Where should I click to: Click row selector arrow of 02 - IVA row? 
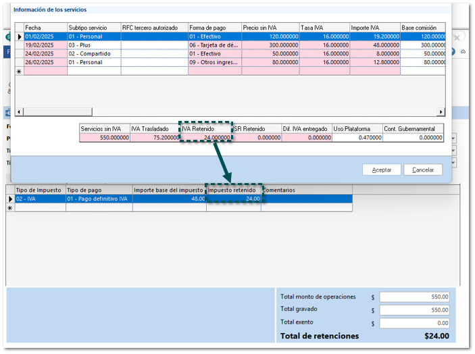[10, 199]
